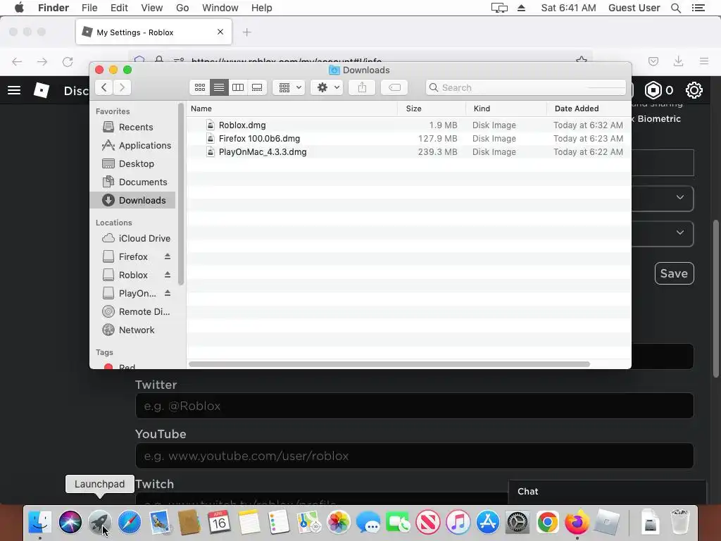Image resolution: width=721 pixels, height=541 pixels.
Task: Eject the Roblox disk image
Action: point(168,275)
